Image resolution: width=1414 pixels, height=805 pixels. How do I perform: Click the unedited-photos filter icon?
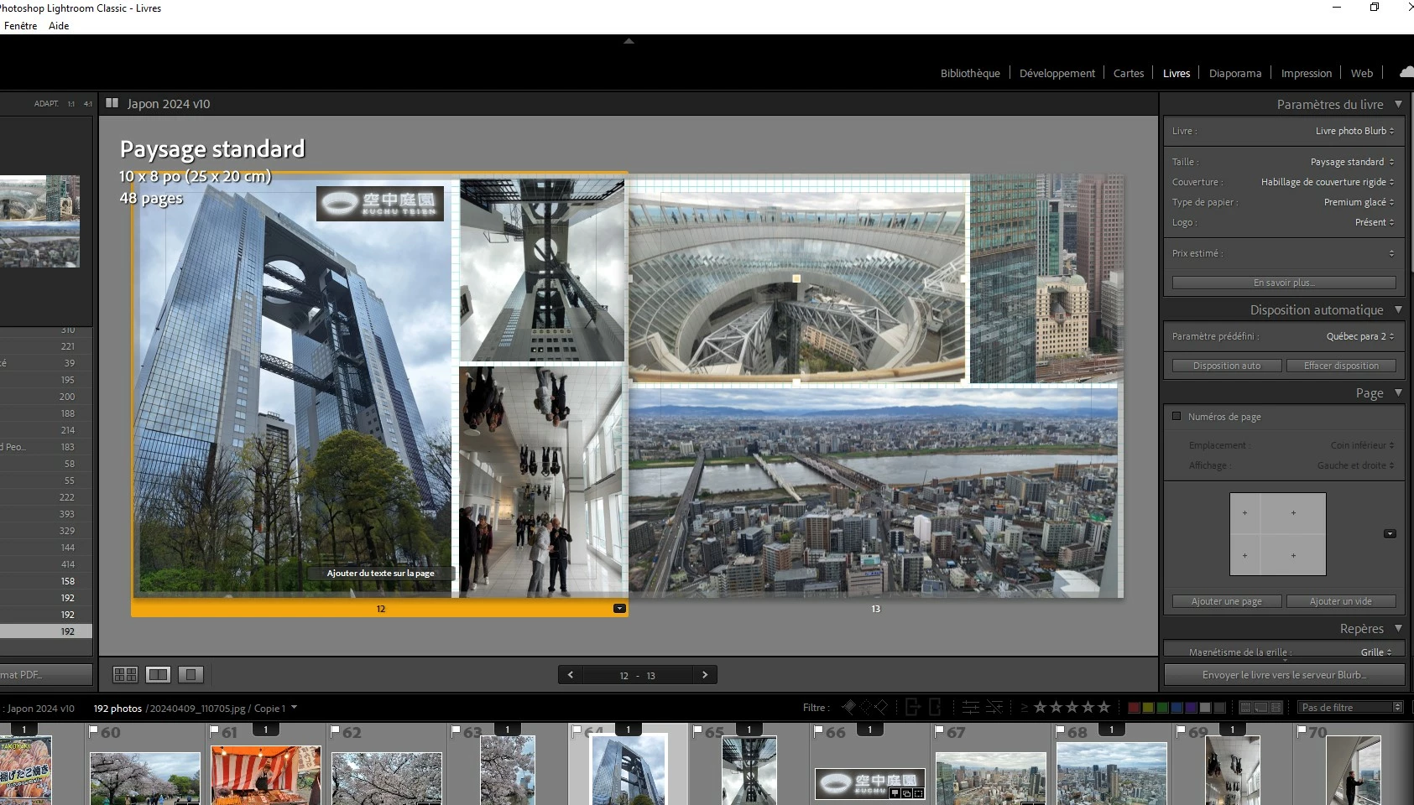point(994,707)
